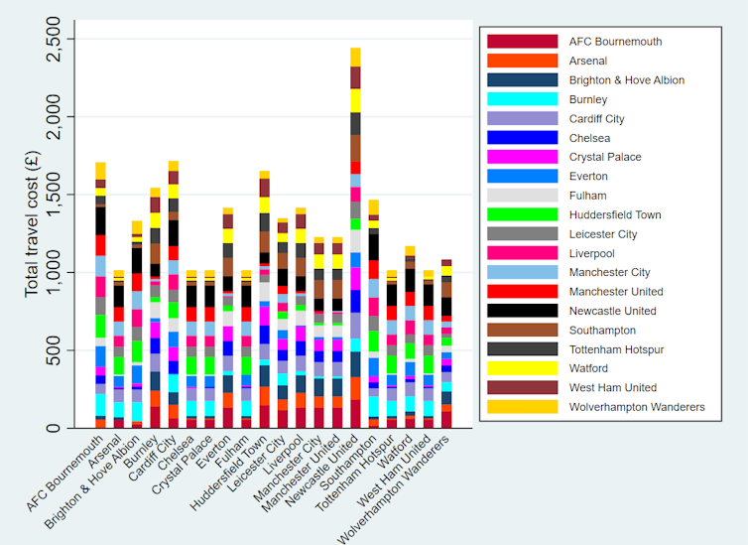Click the y-axis tick label '1,000'
This screenshot has width=748, height=545.
pos(53,272)
